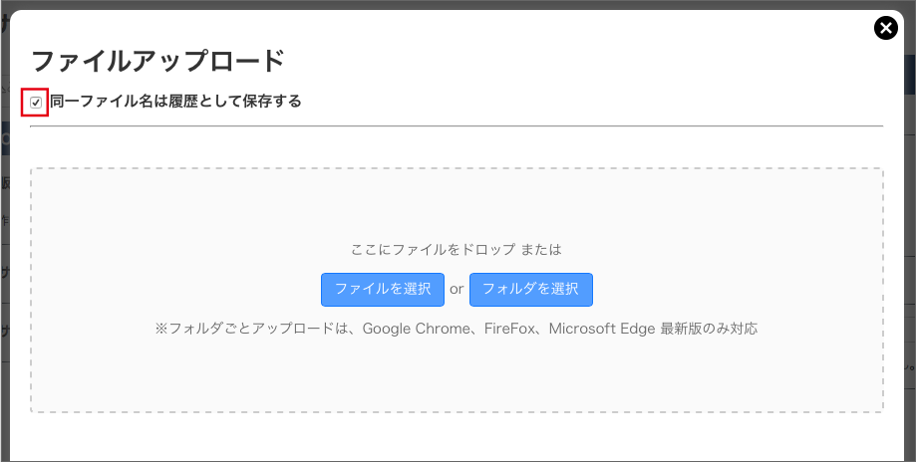The width and height of the screenshot is (916, 462).
Task: Close the file upload dialog
Action: (886, 28)
